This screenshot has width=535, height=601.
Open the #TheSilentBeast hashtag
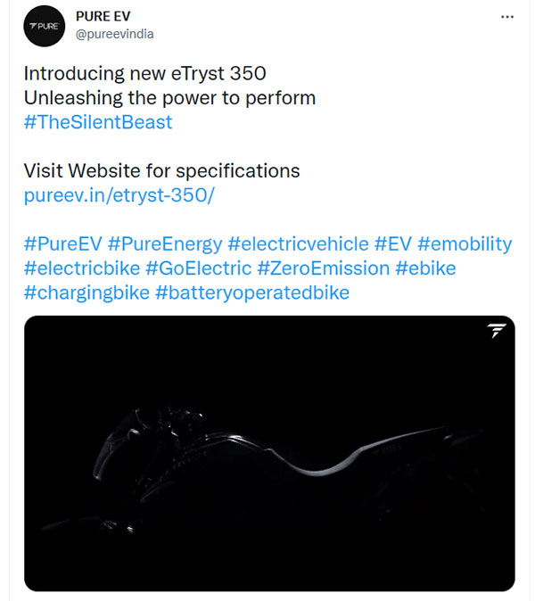[98, 122]
